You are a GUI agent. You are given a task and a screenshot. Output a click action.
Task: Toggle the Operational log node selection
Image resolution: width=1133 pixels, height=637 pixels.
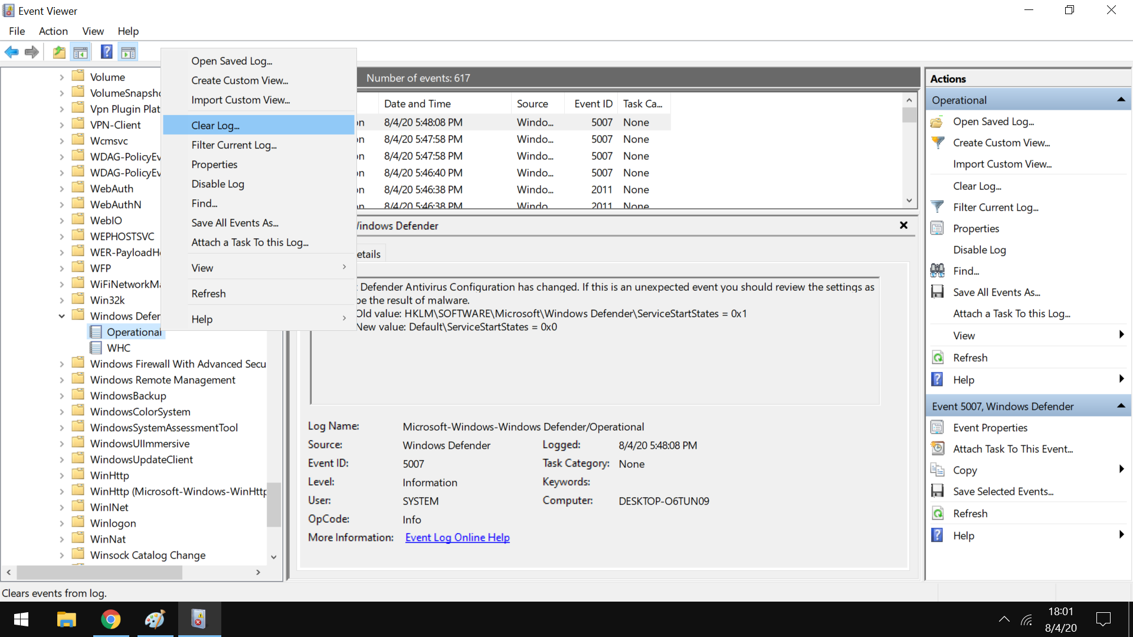[x=135, y=331]
